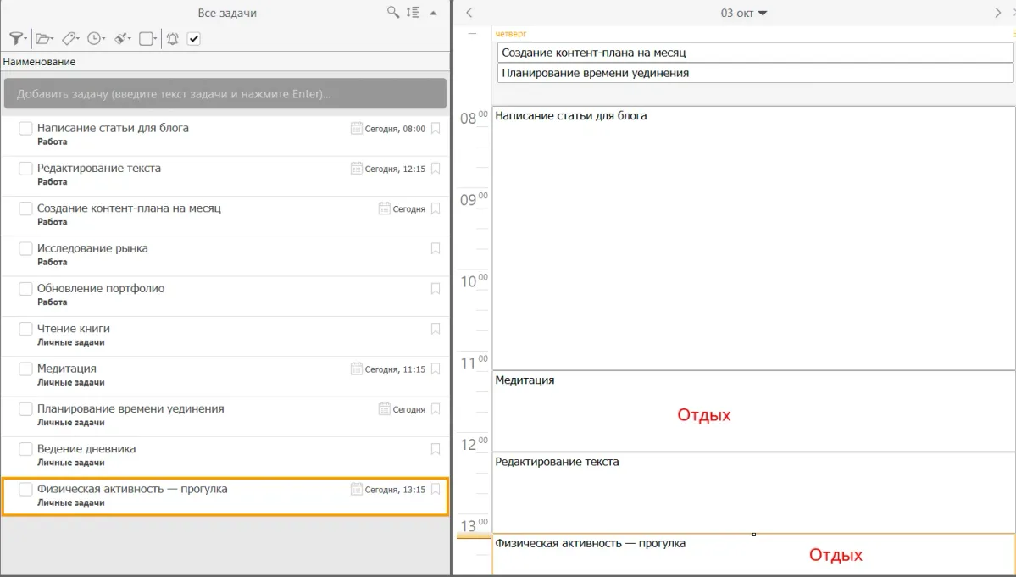Image resolution: width=1016 pixels, height=577 pixels.
Task: Open the search magnifier in the task panel
Action: coord(392,13)
